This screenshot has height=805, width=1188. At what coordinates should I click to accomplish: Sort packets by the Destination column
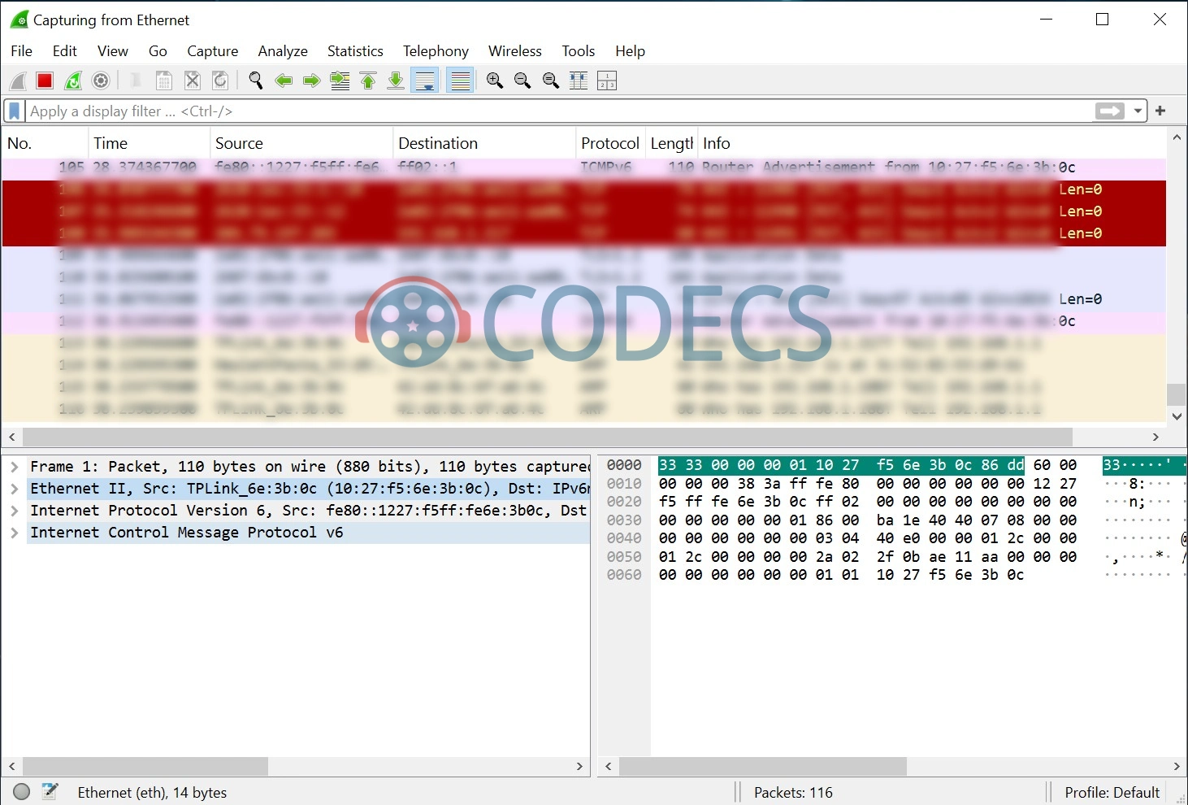pos(484,143)
